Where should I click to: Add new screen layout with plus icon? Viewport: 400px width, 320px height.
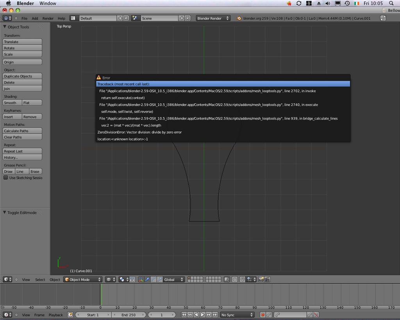120,18
